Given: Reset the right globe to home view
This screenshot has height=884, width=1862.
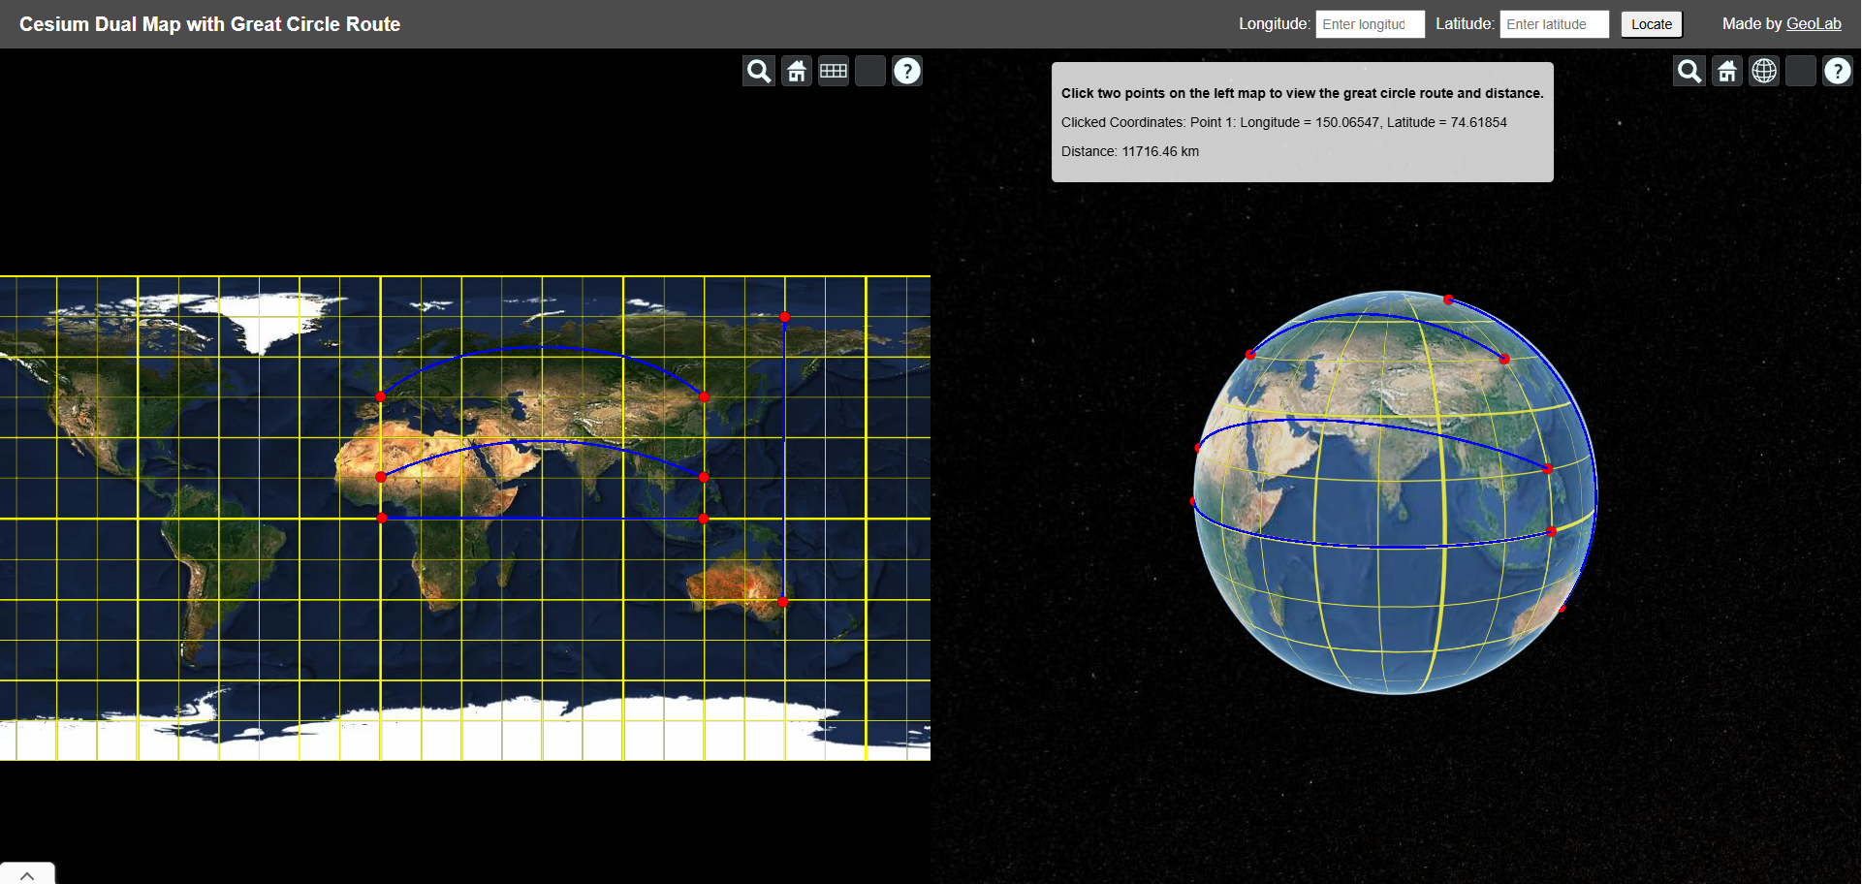Looking at the screenshot, I should tap(1727, 71).
